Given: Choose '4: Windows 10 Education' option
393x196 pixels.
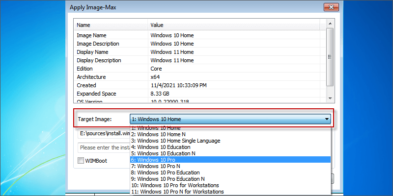Looking at the screenshot, I should (230, 147).
